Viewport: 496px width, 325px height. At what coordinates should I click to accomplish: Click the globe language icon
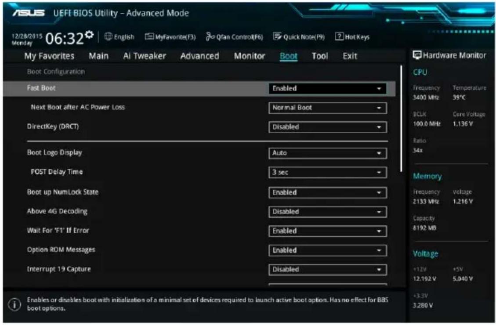click(x=108, y=37)
